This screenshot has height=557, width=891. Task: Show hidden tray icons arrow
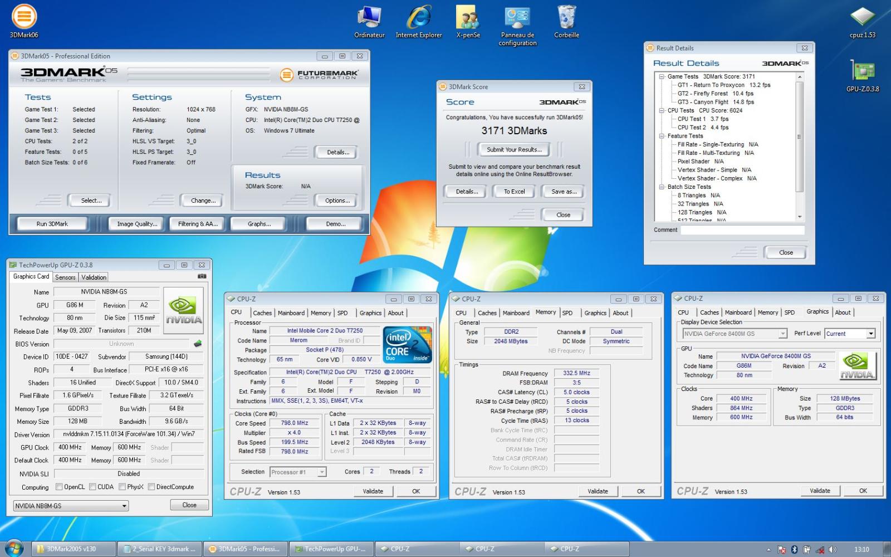(768, 550)
